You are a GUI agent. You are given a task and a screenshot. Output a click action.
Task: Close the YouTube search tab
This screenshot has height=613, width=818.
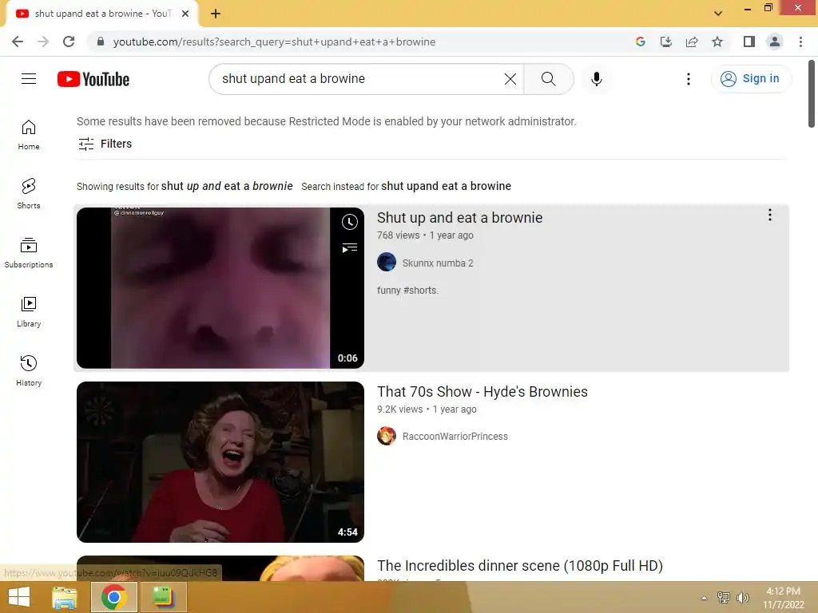click(185, 14)
